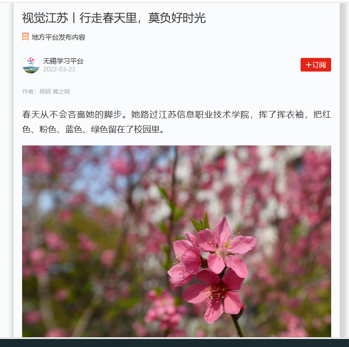Screen dimensions: 349x347
Task: Open the 无锡学习平台 publisher name link
Action: (63, 61)
